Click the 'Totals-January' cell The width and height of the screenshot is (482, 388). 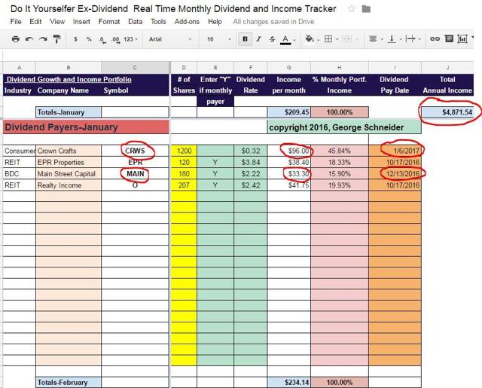(x=69, y=112)
